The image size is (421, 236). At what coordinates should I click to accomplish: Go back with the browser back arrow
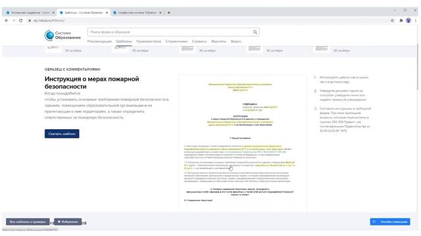click(x=7, y=20)
